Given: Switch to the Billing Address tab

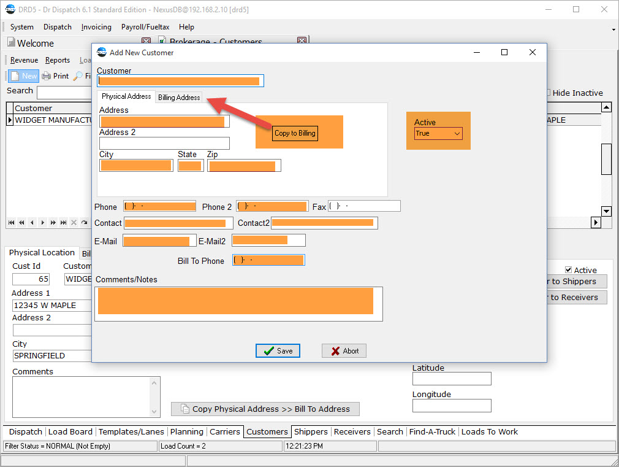Looking at the screenshot, I should coord(179,98).
